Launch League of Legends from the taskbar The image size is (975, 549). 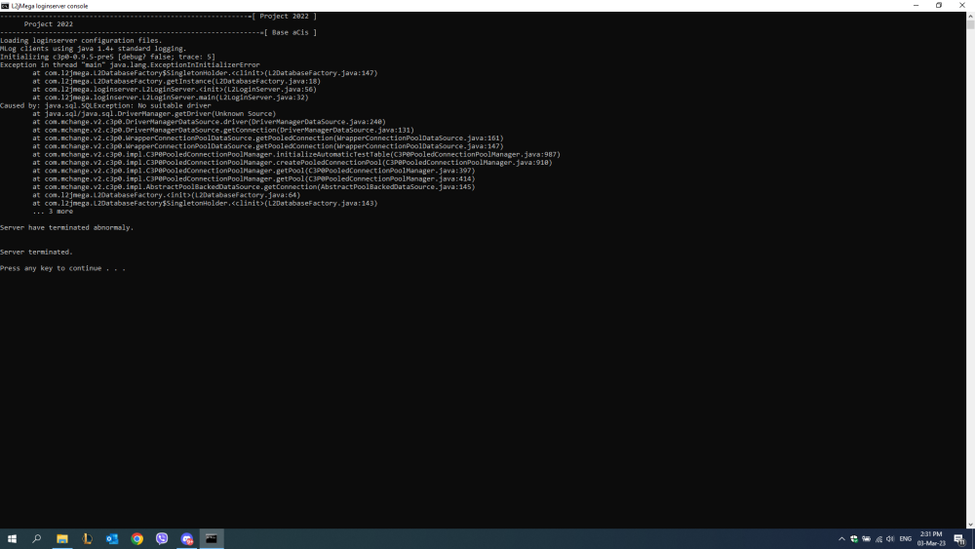pos(87,538)
